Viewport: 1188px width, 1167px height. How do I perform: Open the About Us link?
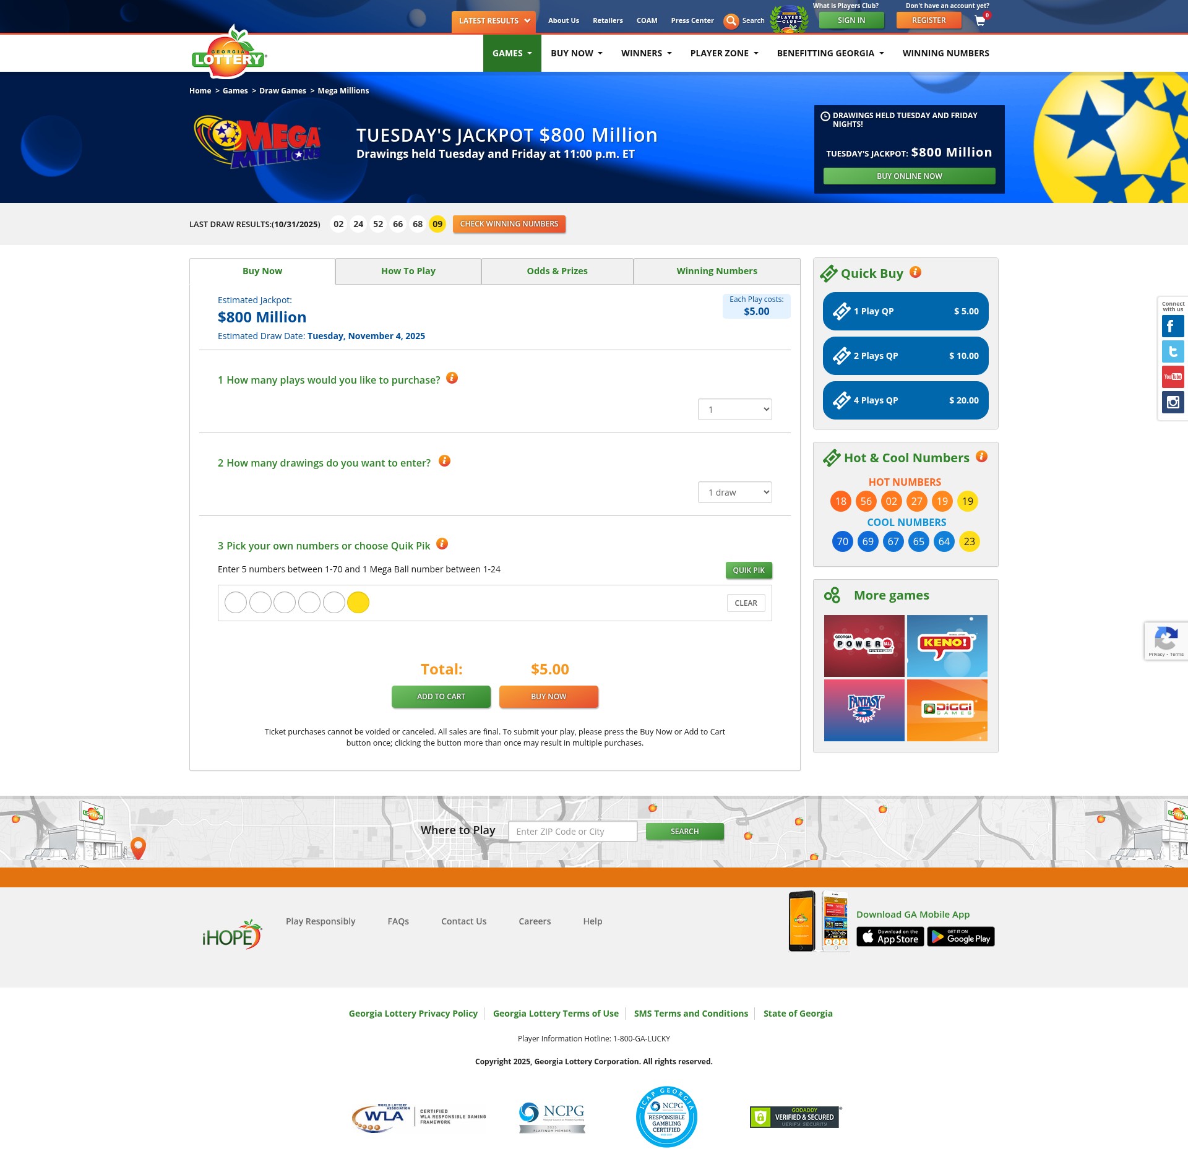[x=564, y=20]
